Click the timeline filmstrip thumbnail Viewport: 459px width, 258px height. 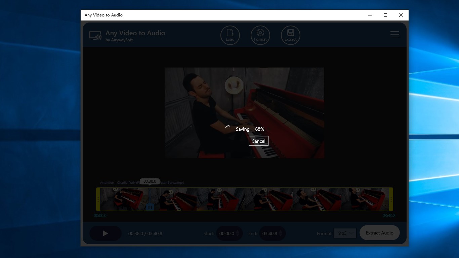pyautogui.click(x=244, y=199)
